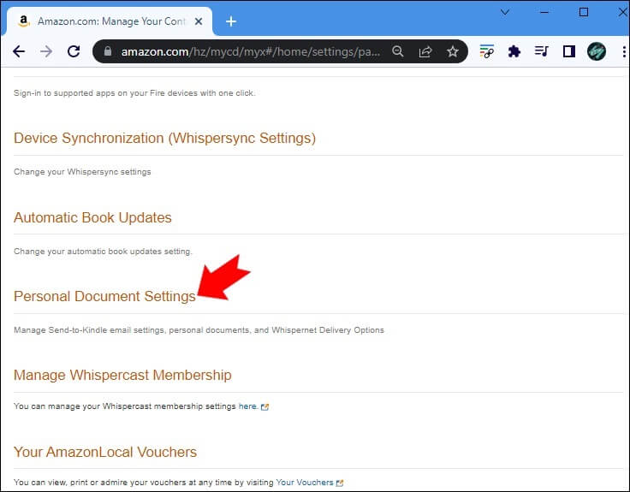Screen dimensions: 630x492
Task: Follow the Whispercast 'here' link
Action: 247,406
